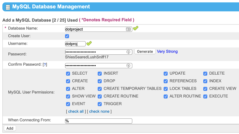Uncheck the EXECUTE permission checkbox
This screenshot has width=239, height=134.
tap(205, 97)
